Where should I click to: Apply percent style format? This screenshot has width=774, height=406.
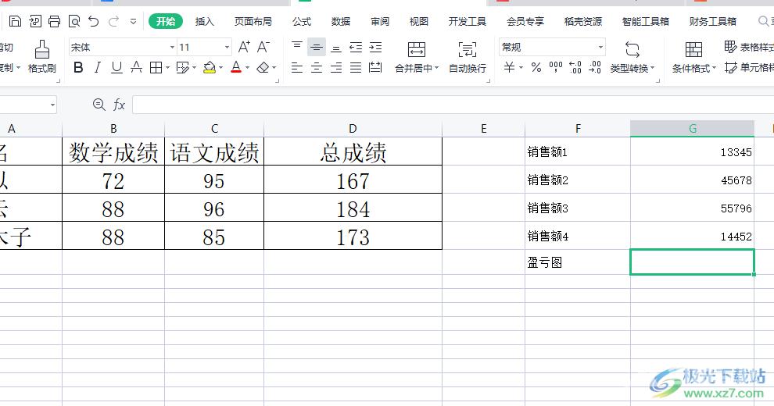pos(536,67)
